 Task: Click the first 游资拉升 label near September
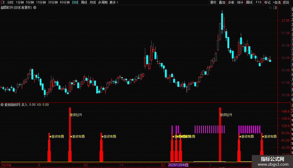coord(76,115)
